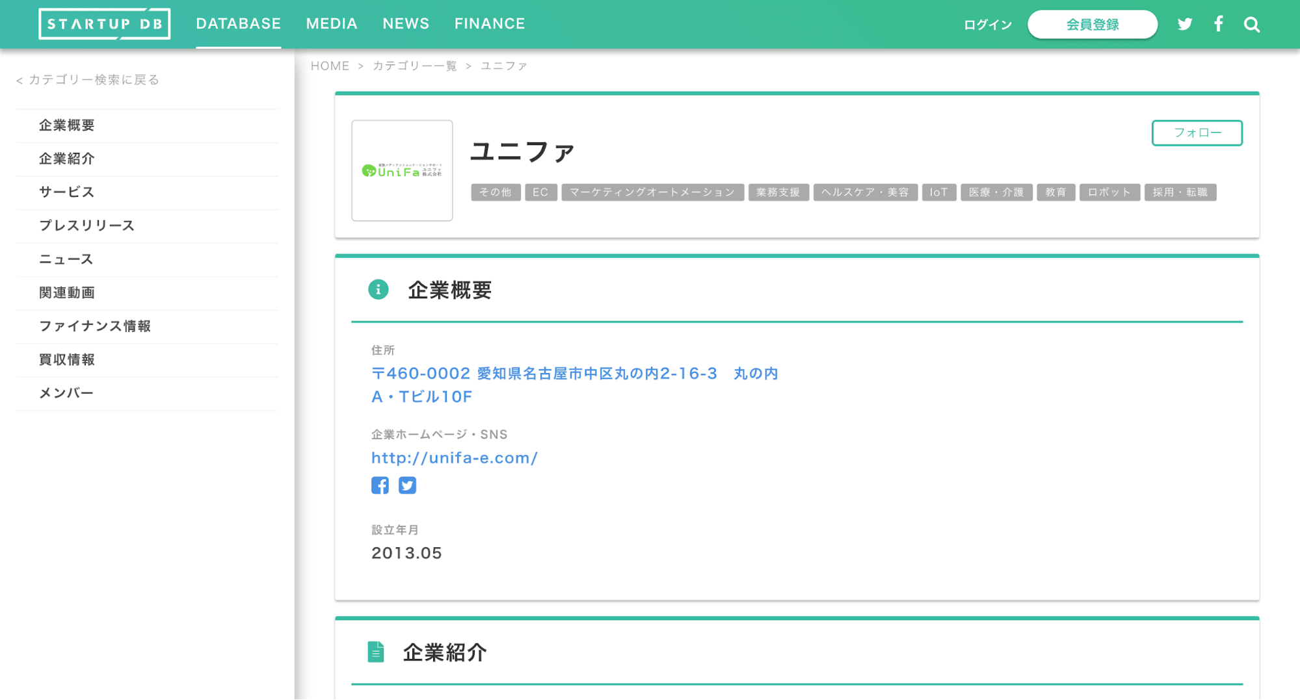The height and width of the screenshot is (700, 1300).
Task: Select プレスリリース in the sidebar
Action: [x=147, y=226]
